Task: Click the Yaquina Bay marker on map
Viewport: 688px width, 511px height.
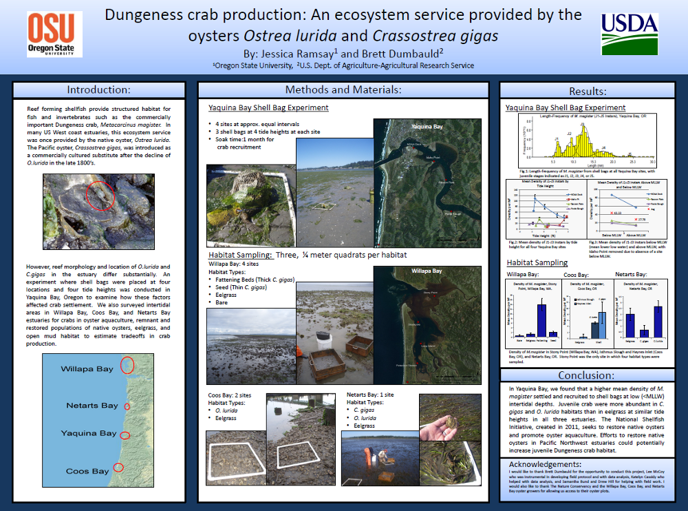Action: [x=125, y=435]
